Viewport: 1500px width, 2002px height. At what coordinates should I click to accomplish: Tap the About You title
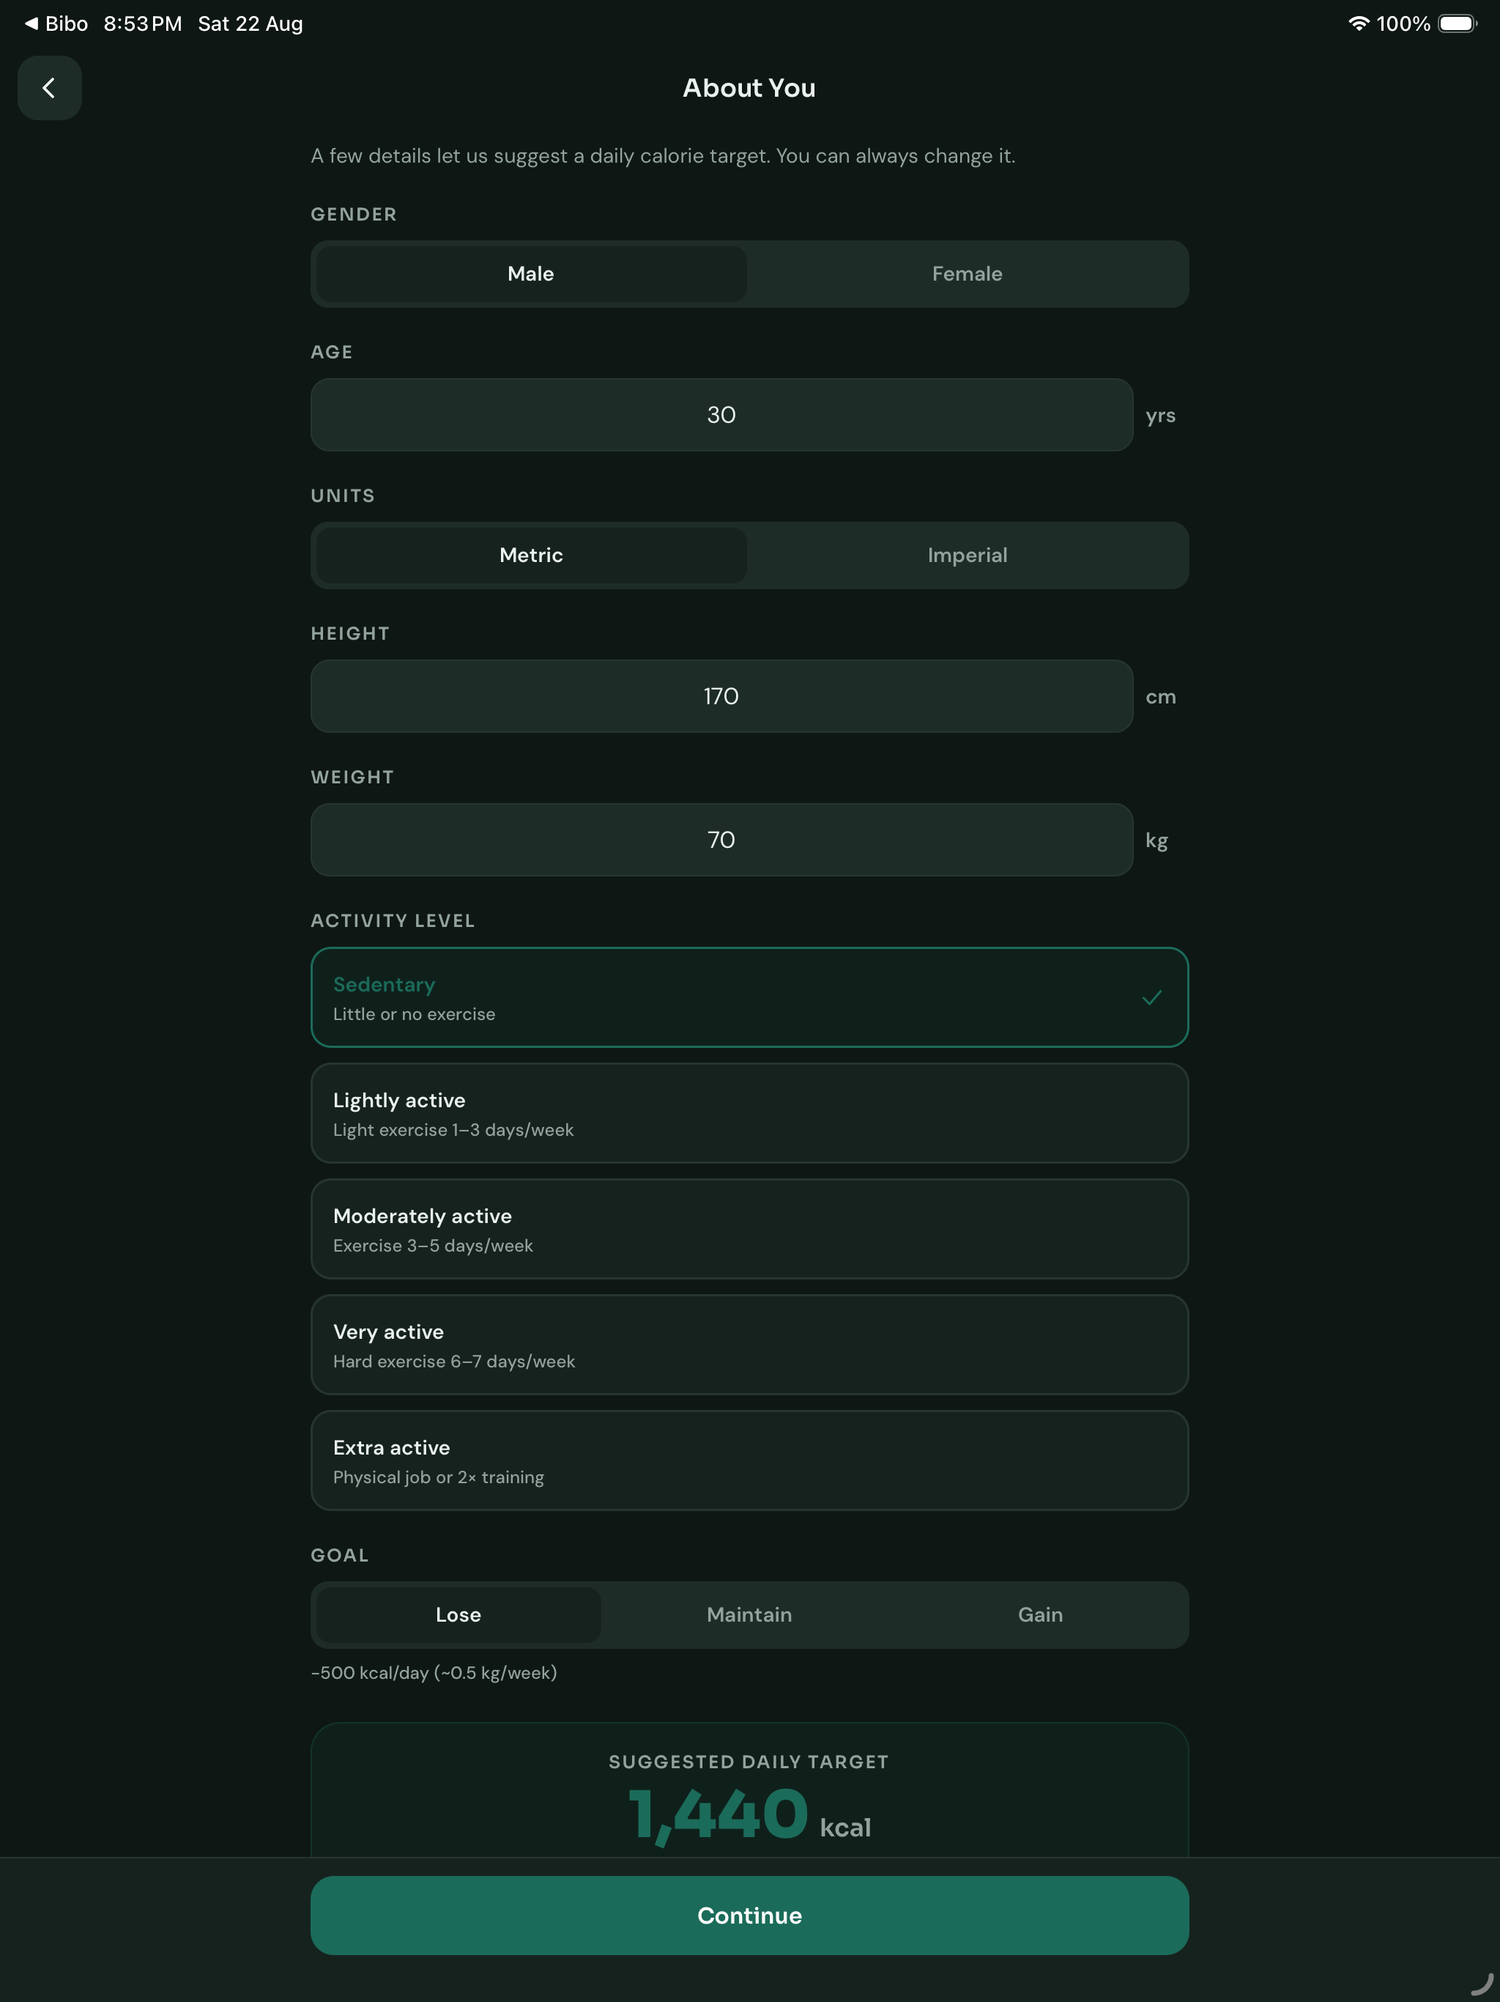pos(749,88)
